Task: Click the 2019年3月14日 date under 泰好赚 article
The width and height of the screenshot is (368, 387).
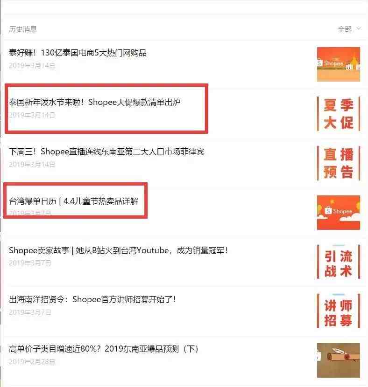Action: coord(32,65)
